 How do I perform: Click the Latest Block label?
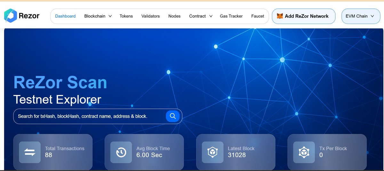pyautogui.click(x=241, y=148)
